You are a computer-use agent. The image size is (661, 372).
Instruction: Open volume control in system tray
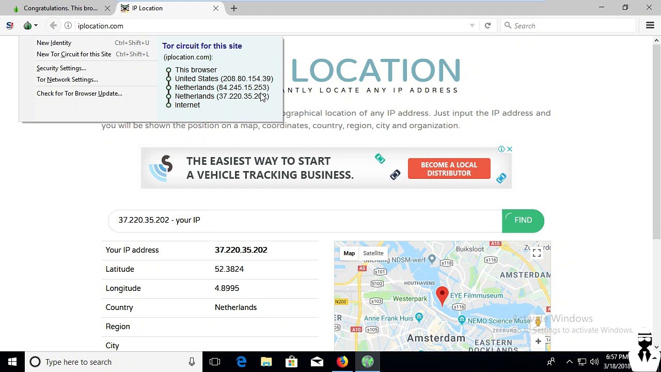coord(594,362)
